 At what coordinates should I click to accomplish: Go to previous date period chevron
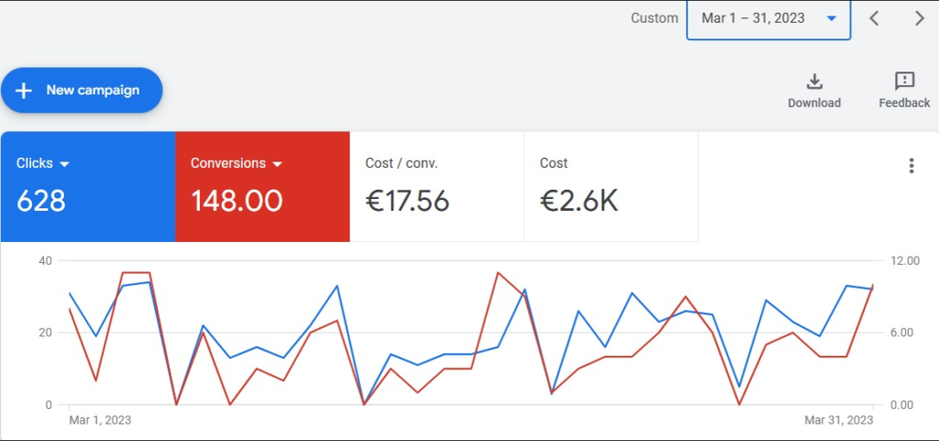pyautogui.click(x=874, y=18)
